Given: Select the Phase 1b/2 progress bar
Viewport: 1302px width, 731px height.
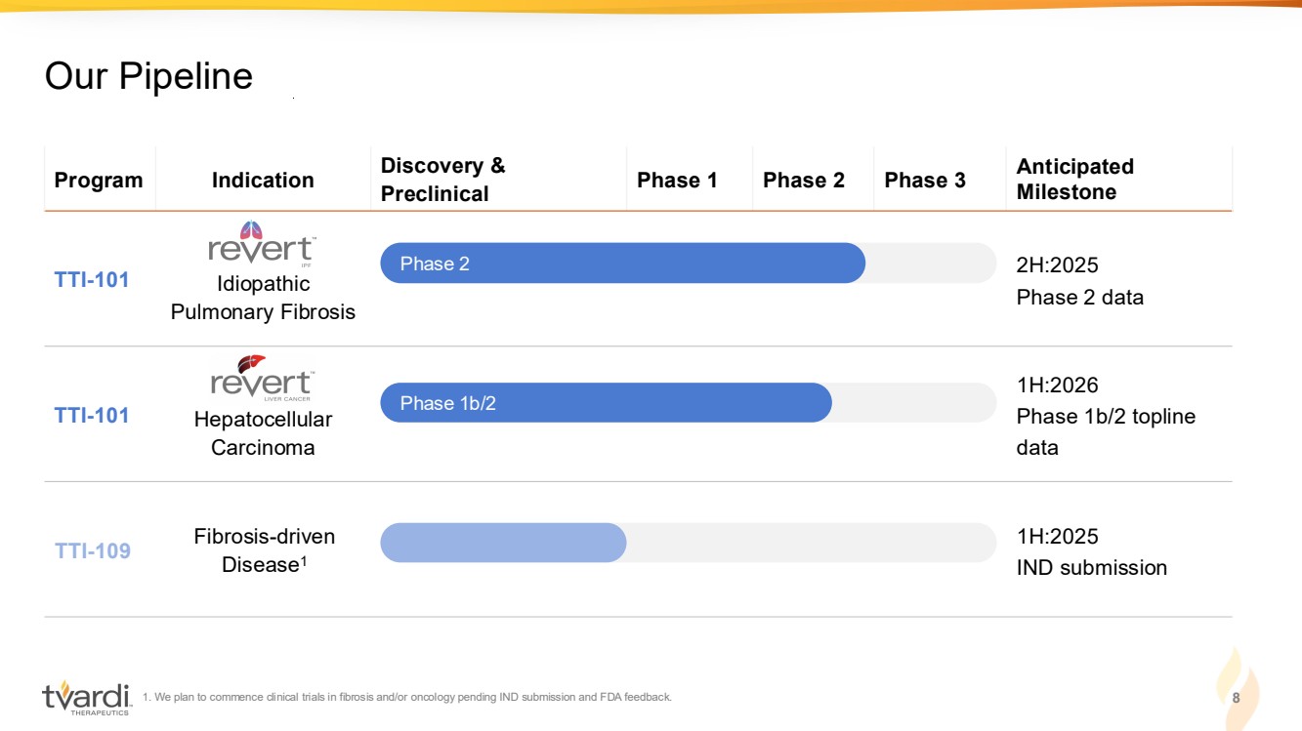Looking at the screenshot, I should coord(606,403).
